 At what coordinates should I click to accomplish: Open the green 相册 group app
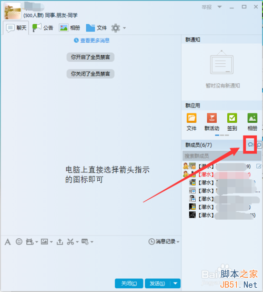click(252, 122)
